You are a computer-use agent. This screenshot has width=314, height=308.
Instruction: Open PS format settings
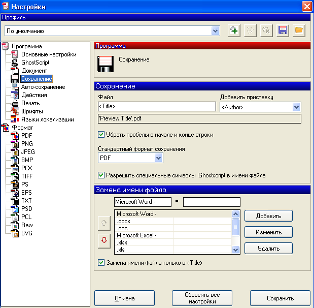25,184
